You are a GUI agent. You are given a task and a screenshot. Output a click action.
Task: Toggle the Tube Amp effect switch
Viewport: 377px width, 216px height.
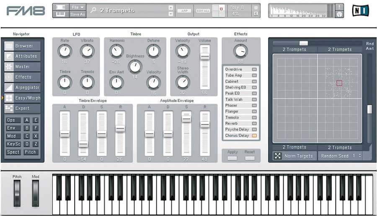tap(254, 75)
